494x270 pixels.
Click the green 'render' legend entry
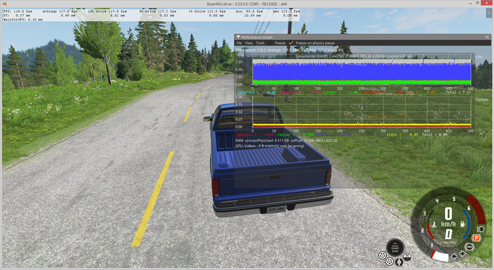(x=341, y=92)
